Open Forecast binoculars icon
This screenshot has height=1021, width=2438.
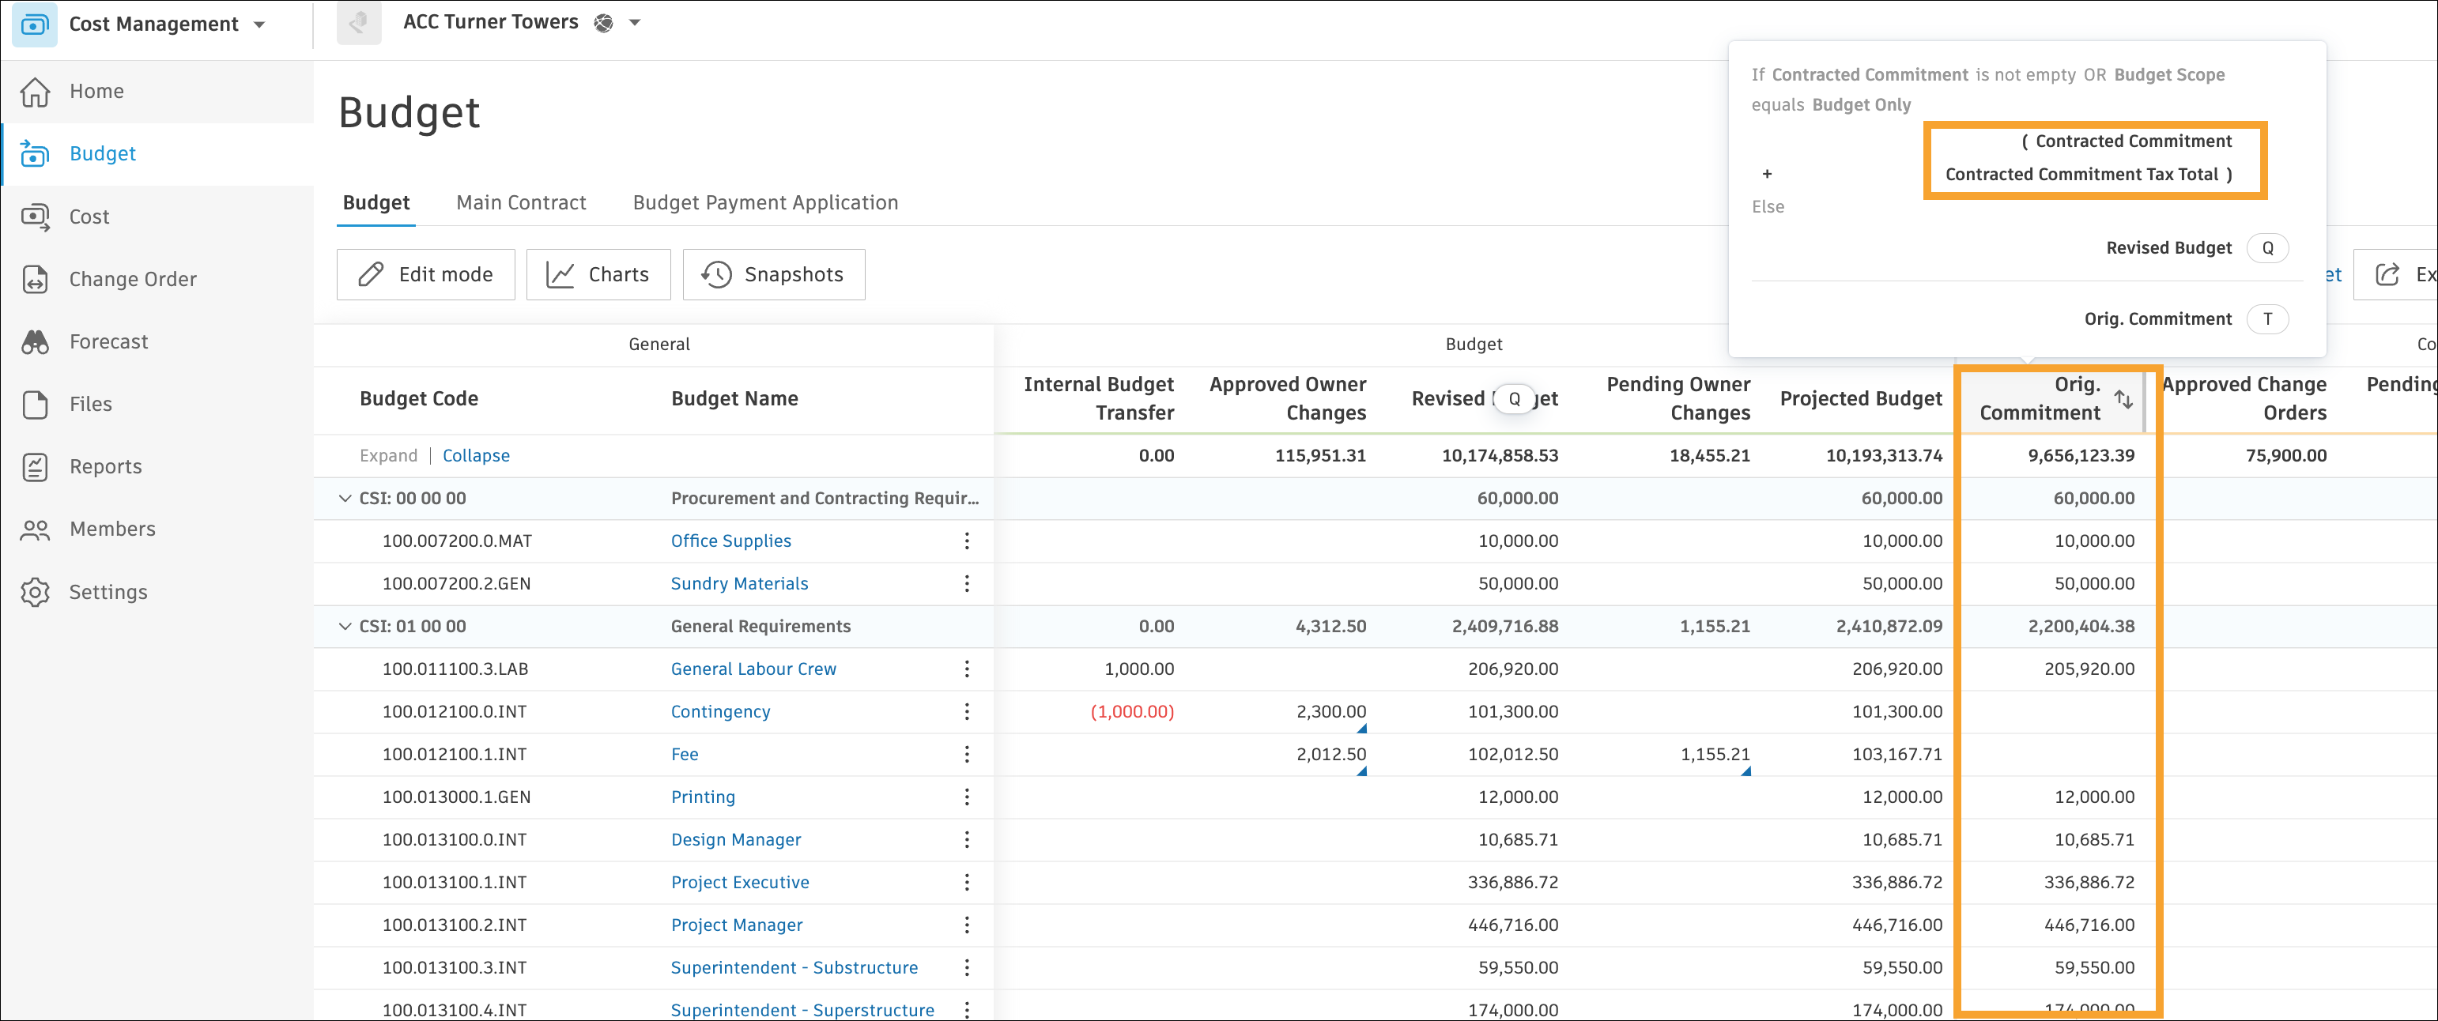click(35, 341)
